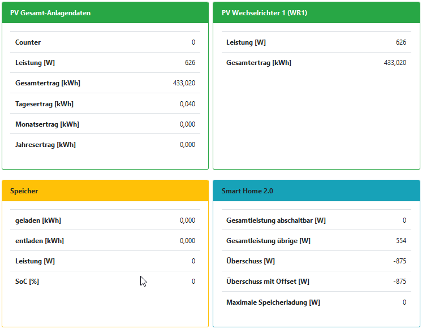Click the yellow Speicher panel header
This screenshot has width=422, height=329.
pos(24,191)
